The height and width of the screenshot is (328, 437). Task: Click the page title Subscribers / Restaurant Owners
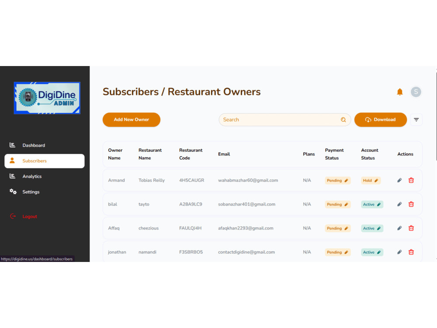(x=182, y=92)
